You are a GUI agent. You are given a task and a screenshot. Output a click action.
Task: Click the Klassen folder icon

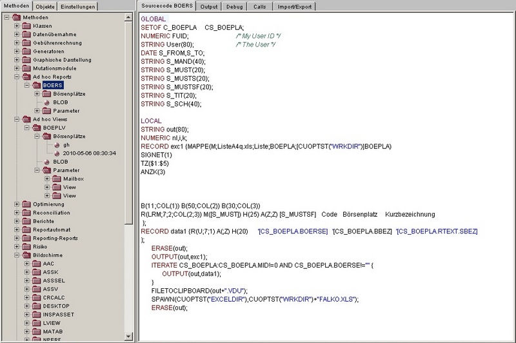pos(26,26)
